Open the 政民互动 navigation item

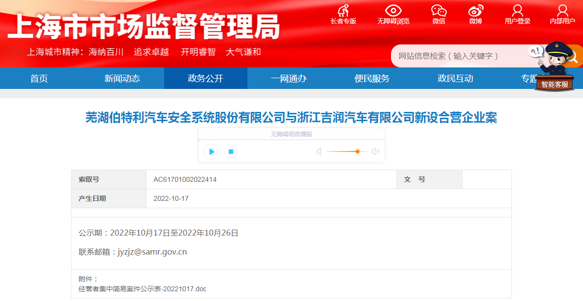(456, 79)
